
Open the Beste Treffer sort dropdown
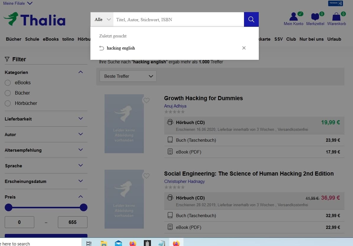point(128,76)
